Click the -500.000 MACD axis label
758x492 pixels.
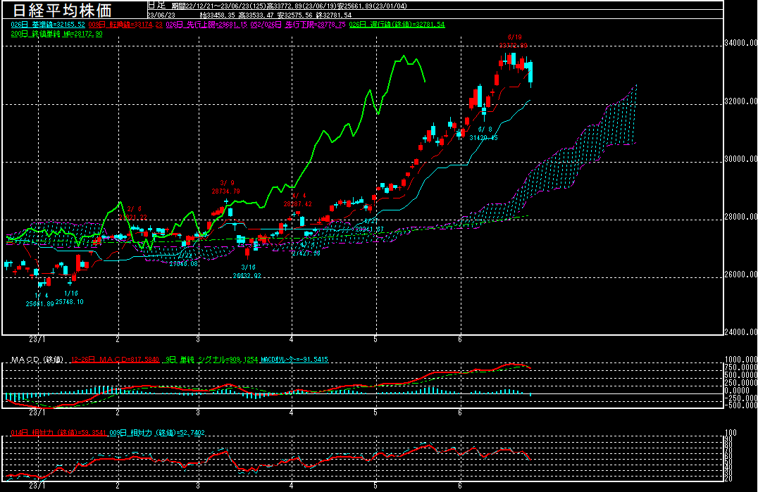point(740,405)
